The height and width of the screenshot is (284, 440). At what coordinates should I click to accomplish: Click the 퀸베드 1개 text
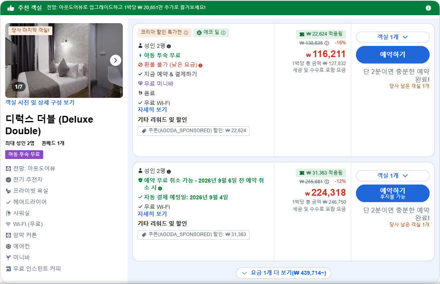pyautogui.click(x=53, y=143)
